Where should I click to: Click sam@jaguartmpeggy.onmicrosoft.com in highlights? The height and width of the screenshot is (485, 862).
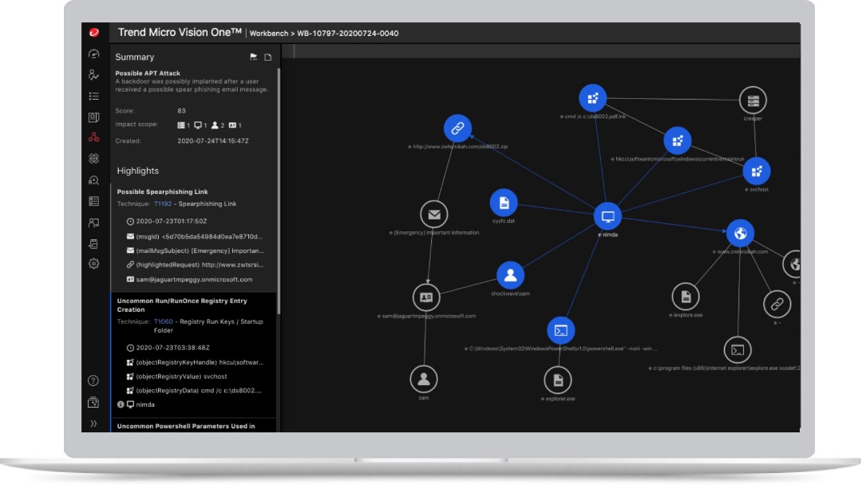pos(190,279)
